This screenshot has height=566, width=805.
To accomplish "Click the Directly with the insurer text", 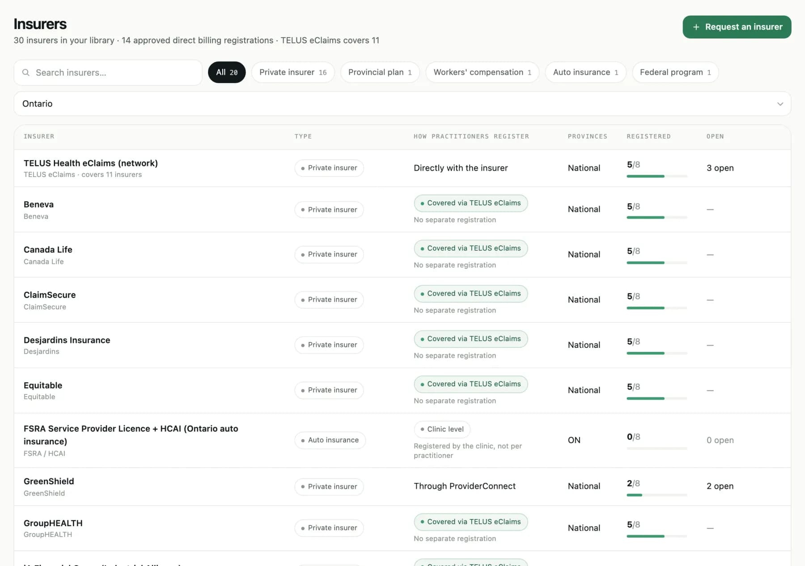I will click(x=461, y=168).
